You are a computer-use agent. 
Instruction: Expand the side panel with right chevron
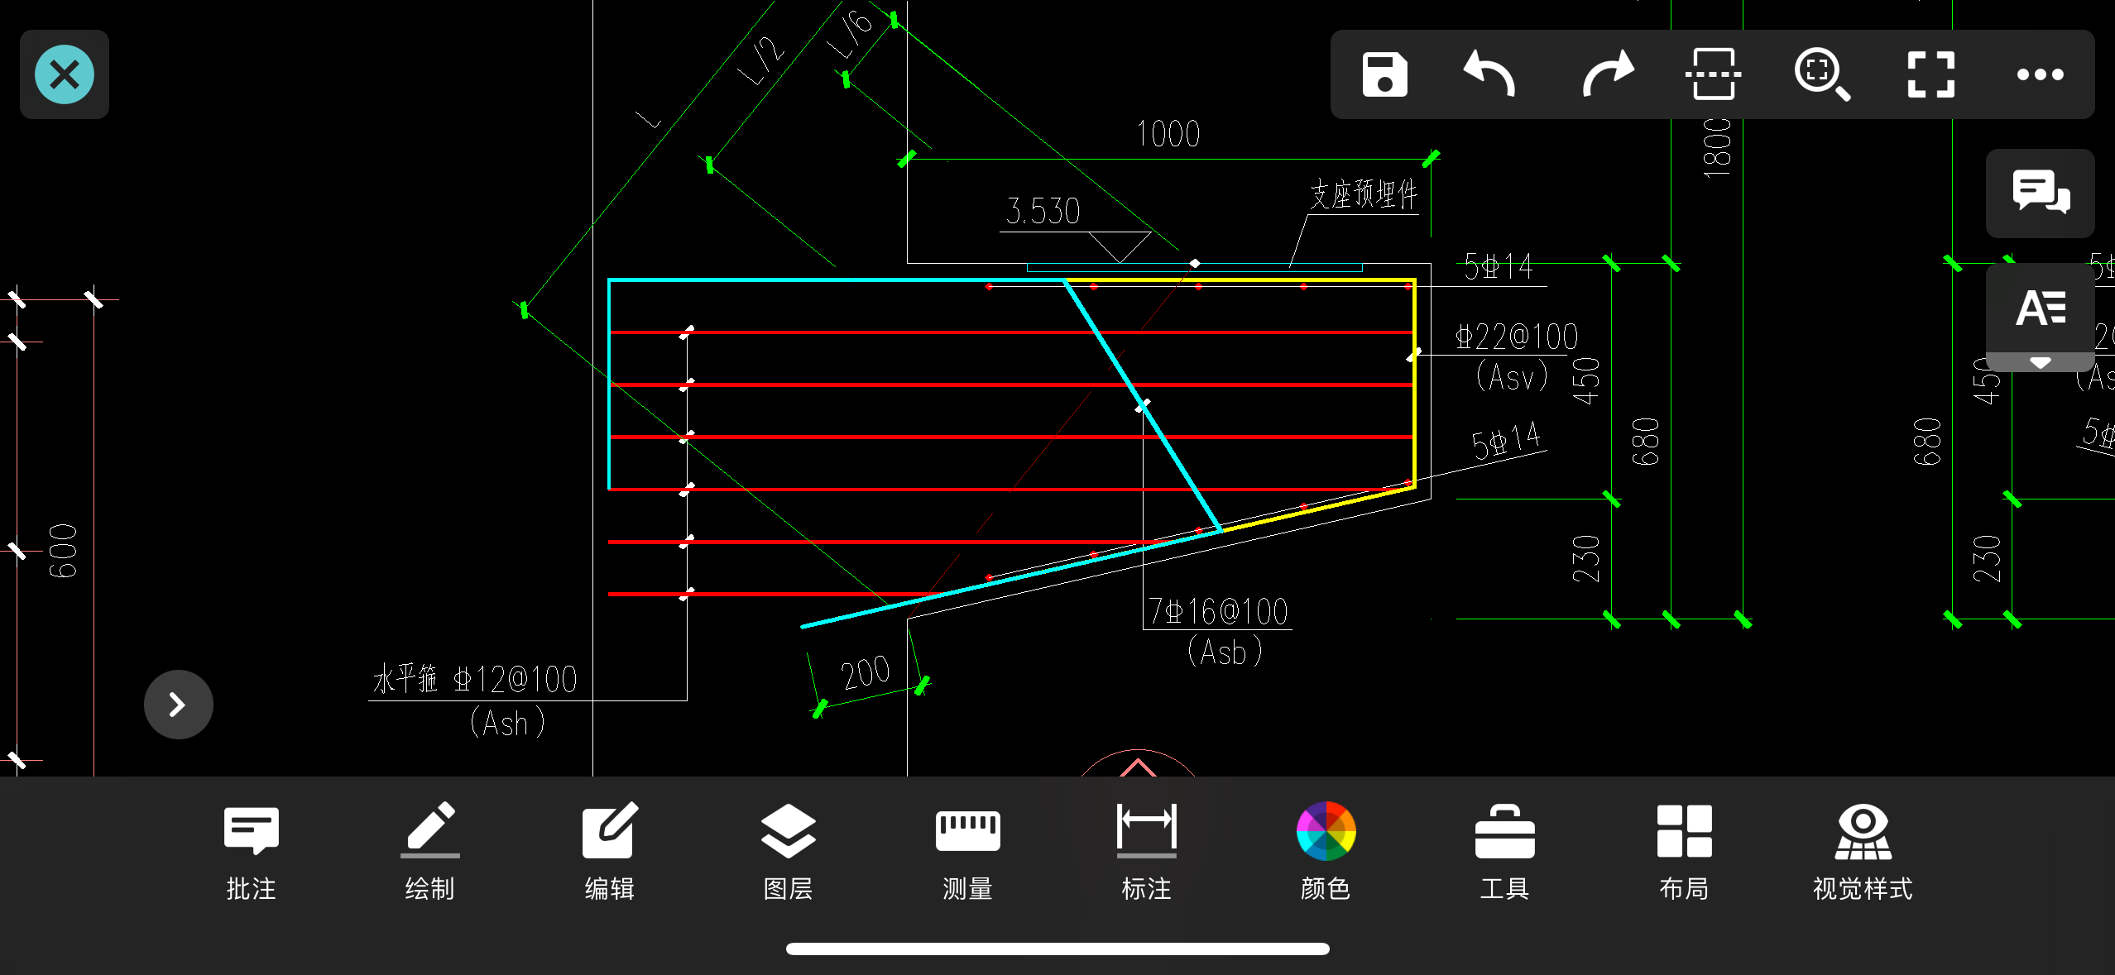tap(178, 705)
